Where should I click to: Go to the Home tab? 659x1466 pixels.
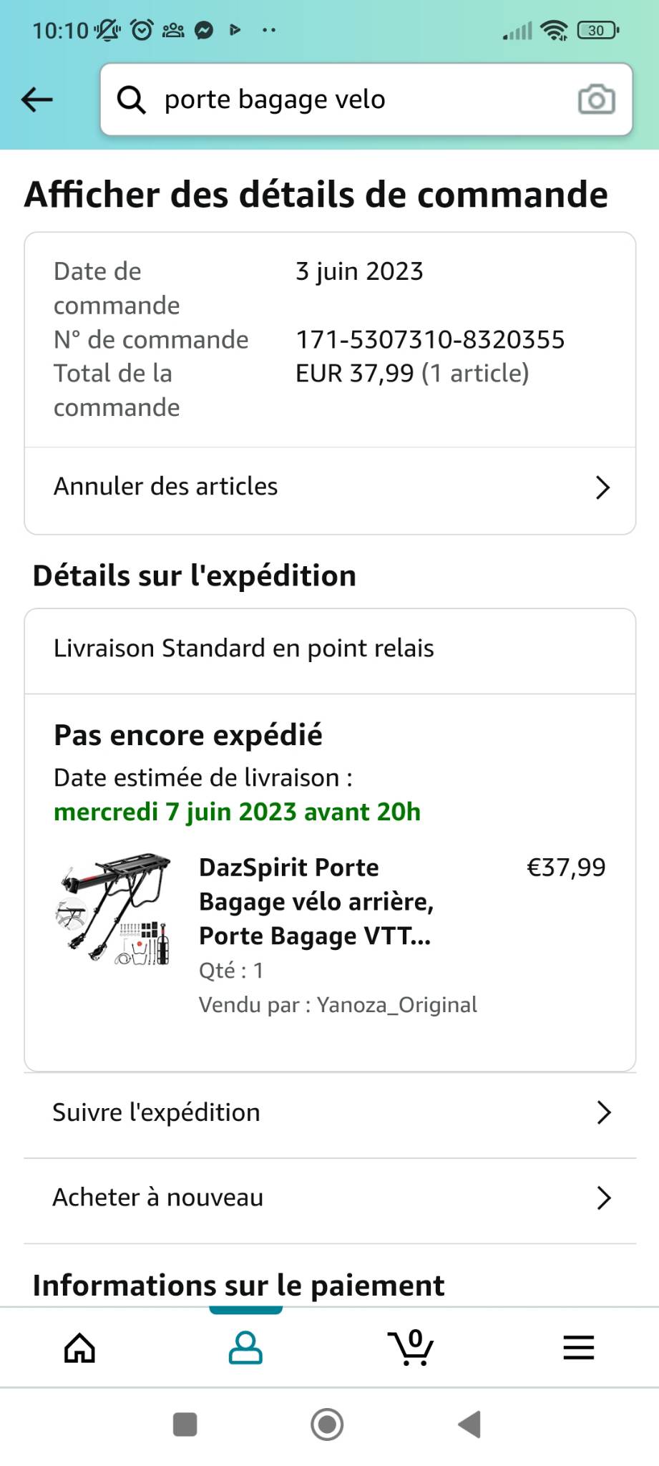79,1348
